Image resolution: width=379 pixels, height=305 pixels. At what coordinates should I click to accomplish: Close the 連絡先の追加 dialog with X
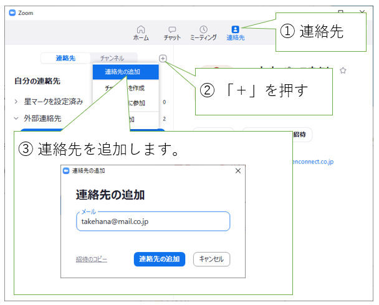pos(237,170)
